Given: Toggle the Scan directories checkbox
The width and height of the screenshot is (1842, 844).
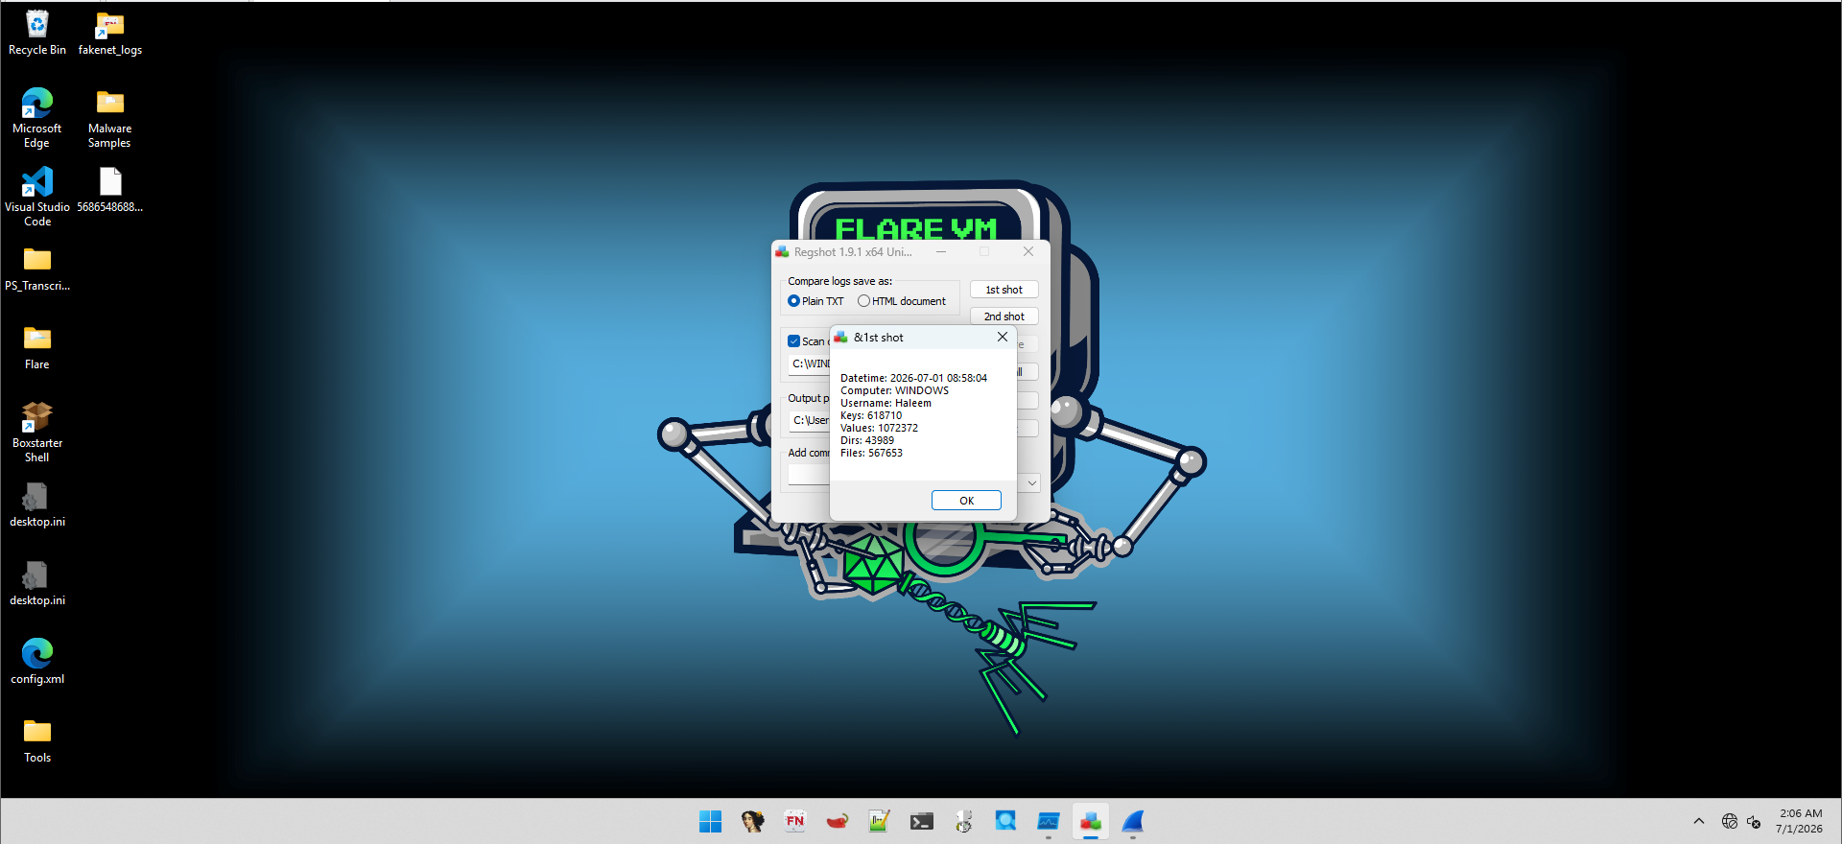Looking at the screenshot, I should 793,341.
